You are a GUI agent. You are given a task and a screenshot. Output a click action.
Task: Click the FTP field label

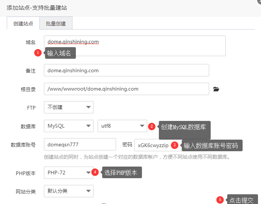[x=31, y=108]
